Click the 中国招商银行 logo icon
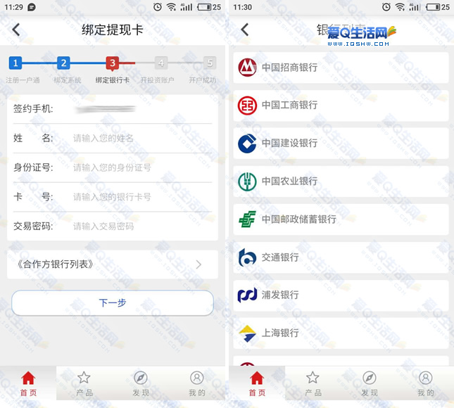 [247, 68]
